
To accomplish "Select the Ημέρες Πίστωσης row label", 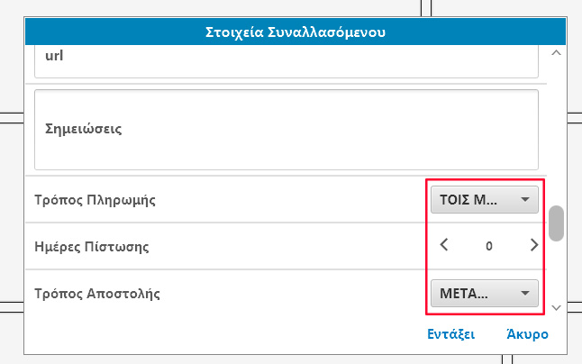I will [x=91, y=247].
